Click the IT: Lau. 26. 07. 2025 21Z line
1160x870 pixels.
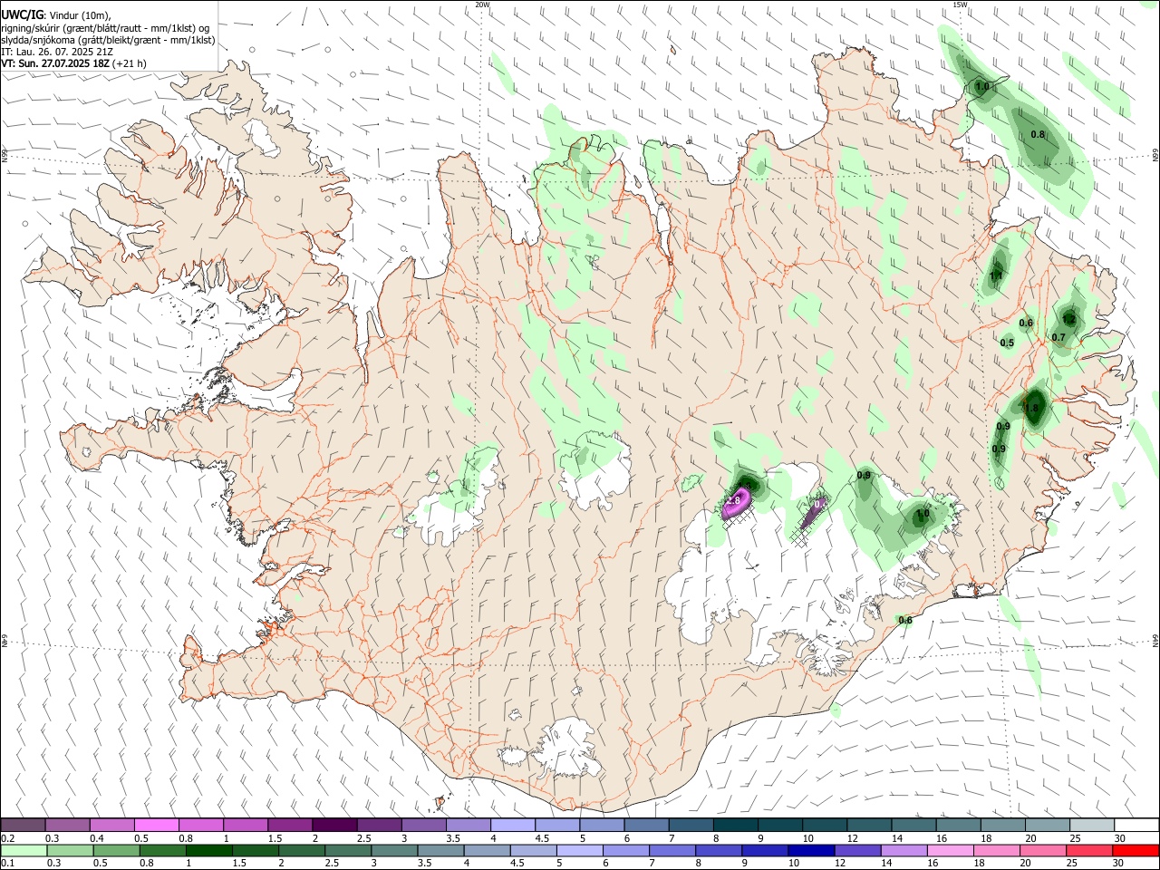pos(55,52)
